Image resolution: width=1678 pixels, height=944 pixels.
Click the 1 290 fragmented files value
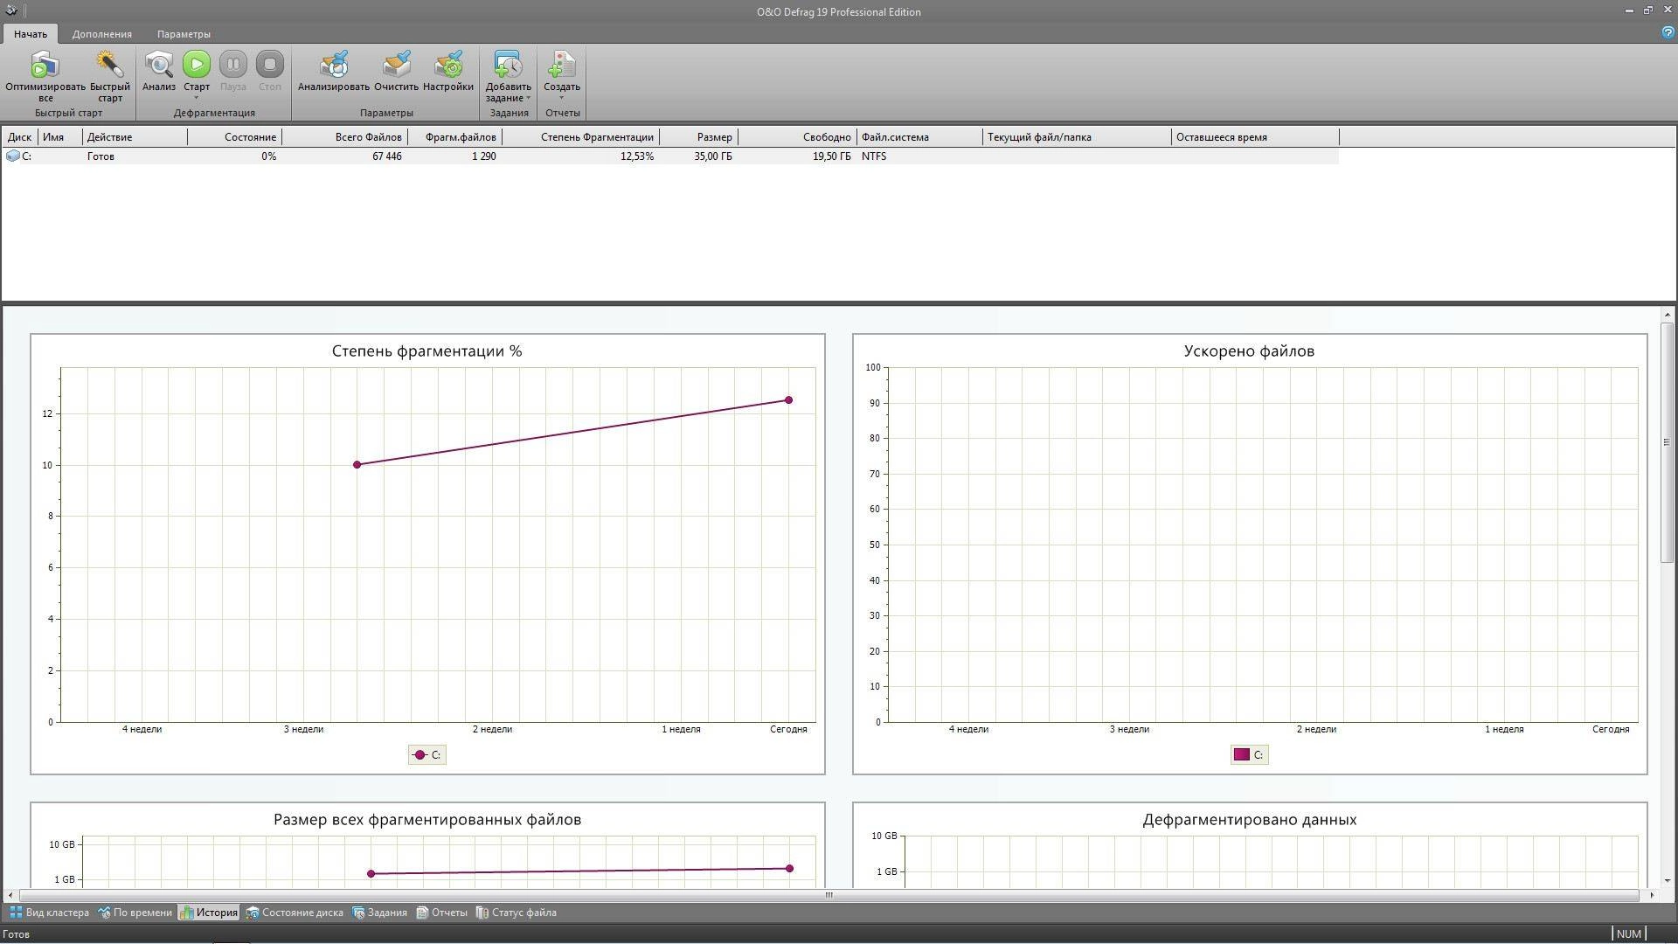coord(483,156)
